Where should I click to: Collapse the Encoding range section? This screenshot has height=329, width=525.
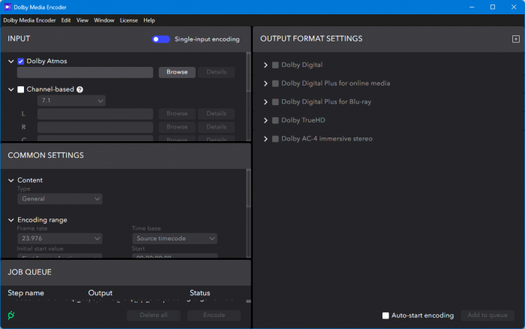point(10,220)
